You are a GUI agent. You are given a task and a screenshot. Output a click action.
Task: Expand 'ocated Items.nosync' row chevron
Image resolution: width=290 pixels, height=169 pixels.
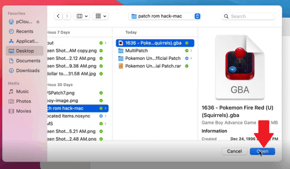(105, 116)
